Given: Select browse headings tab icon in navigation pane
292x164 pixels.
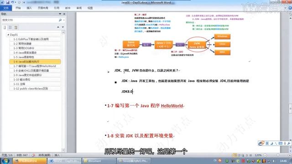Looking at the screenshot, I should [x=5, y=27].
